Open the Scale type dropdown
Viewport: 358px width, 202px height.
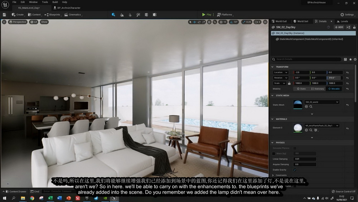[x=280, y=83]
